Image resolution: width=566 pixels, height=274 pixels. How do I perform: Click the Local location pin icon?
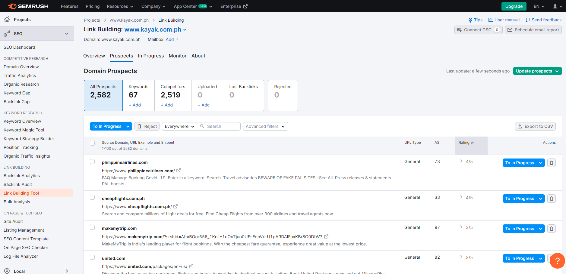7,271
